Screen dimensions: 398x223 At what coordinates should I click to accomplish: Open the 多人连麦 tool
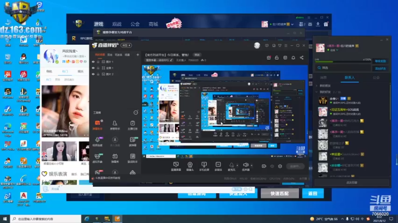point(115,142)
